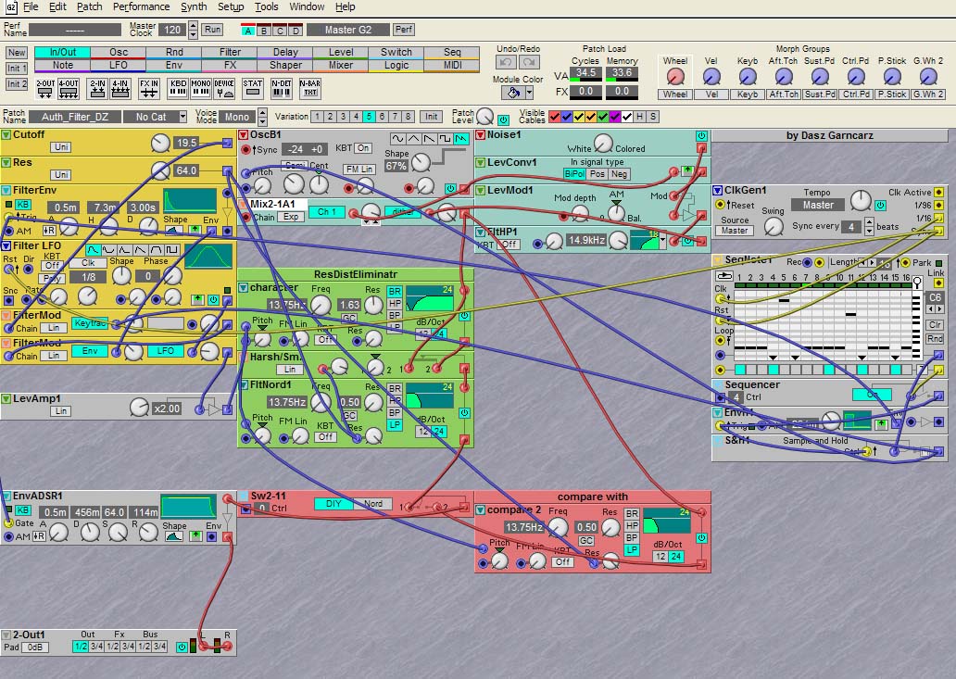Click the New patch button

click(17, 53)
